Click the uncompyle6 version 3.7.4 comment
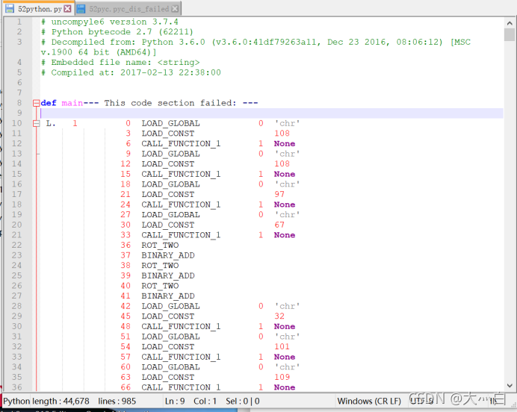Screen dimensions: 517x412 pyautogui.click(x=110, y=22)
